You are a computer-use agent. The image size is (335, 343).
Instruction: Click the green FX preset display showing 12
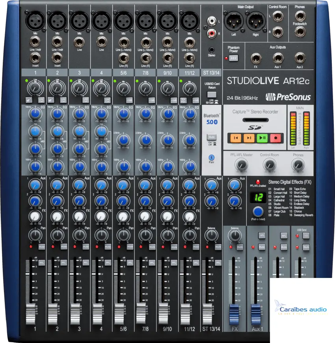point(258,198)
